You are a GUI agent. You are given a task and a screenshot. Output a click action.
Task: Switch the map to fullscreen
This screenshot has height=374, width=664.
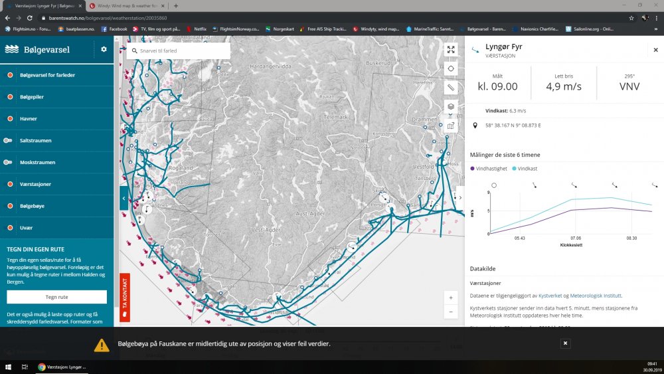(451, 50)
